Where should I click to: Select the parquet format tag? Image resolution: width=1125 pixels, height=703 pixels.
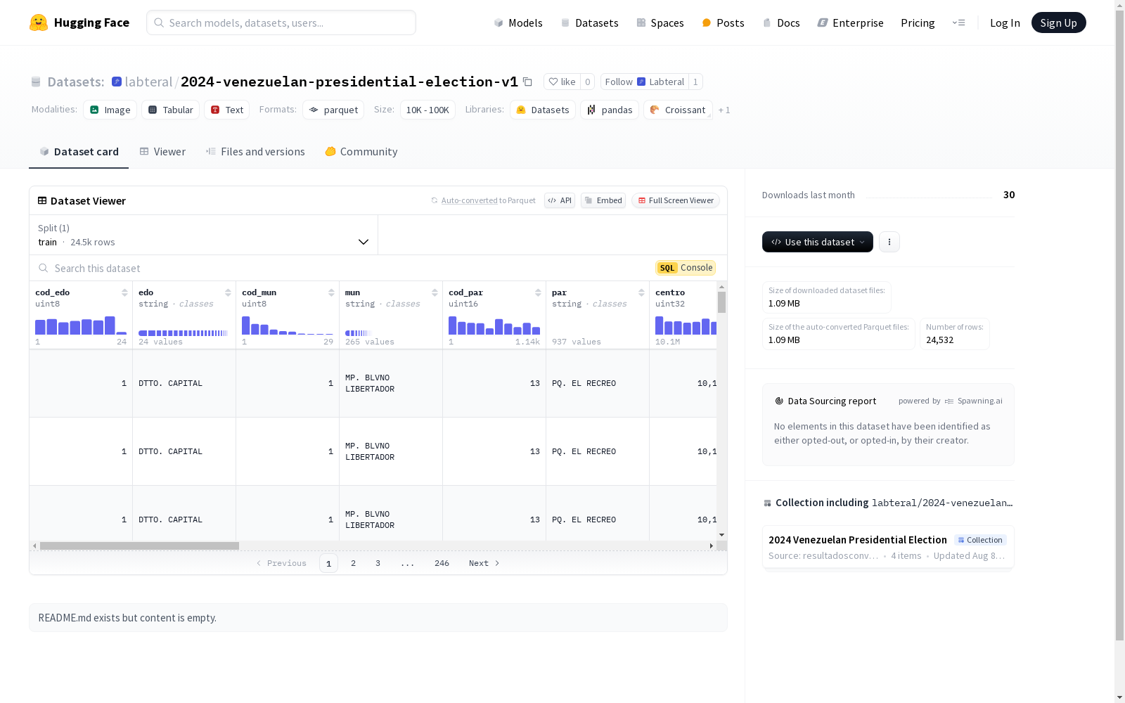tap(333, 110)
